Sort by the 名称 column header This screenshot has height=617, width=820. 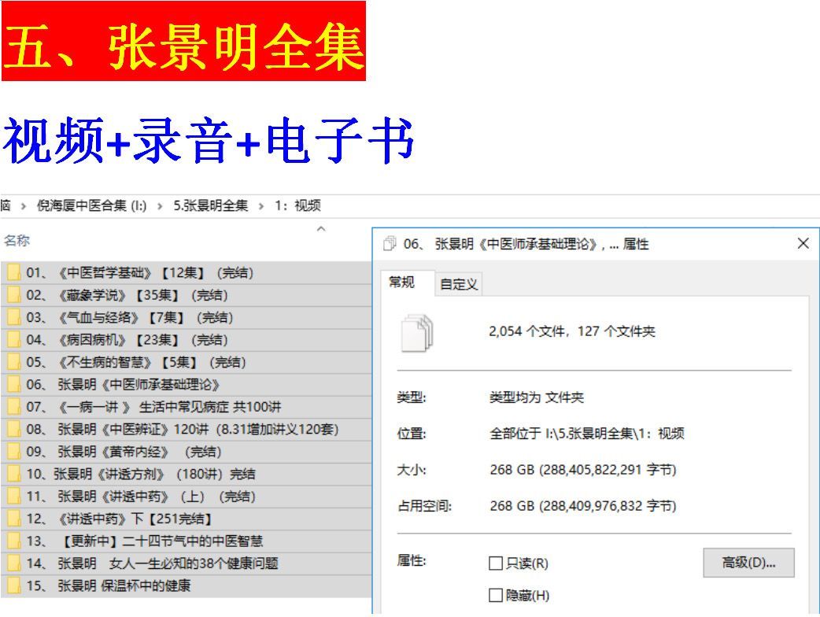pos(17,240)
